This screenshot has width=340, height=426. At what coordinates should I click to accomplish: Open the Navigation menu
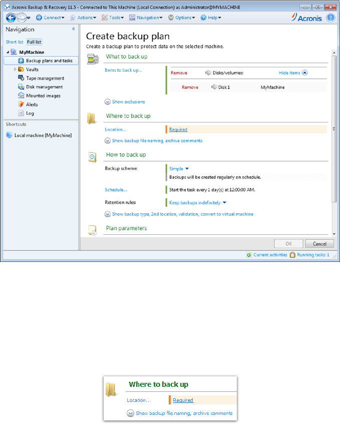click(x=146, y=18)
